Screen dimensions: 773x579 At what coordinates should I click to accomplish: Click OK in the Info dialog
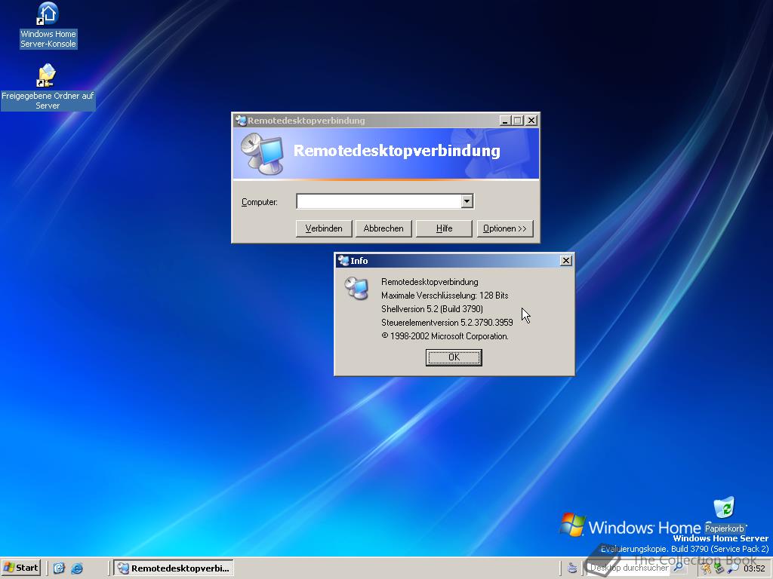click(454, 357)
